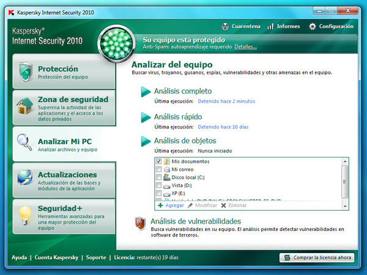Start Análisis rápido with the play arrow
The image size is (367, 275).
click(x=146, y=117)
